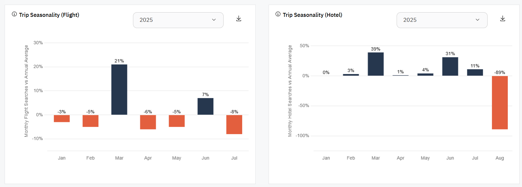The width and height of the screenshot is (522, 187).
Task: Download the Flight seasonality chart
Action: (239, 19)
